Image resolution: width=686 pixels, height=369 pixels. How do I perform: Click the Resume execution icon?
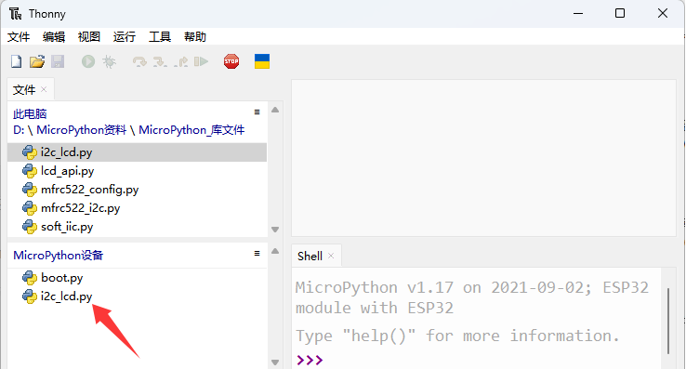point(202,61)
